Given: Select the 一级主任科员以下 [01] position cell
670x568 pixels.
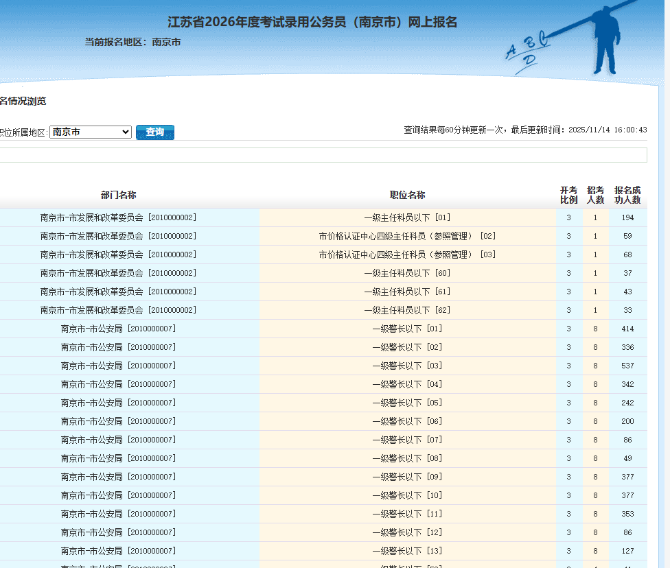Looking at the screenshot, I should pos(407,217).
